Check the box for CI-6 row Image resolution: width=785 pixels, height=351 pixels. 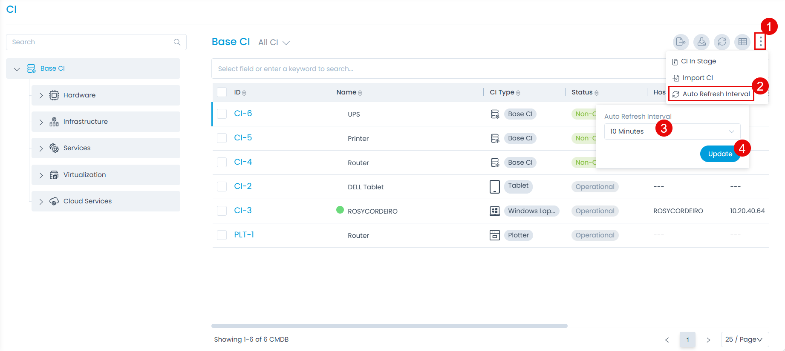tap(222, 114)
